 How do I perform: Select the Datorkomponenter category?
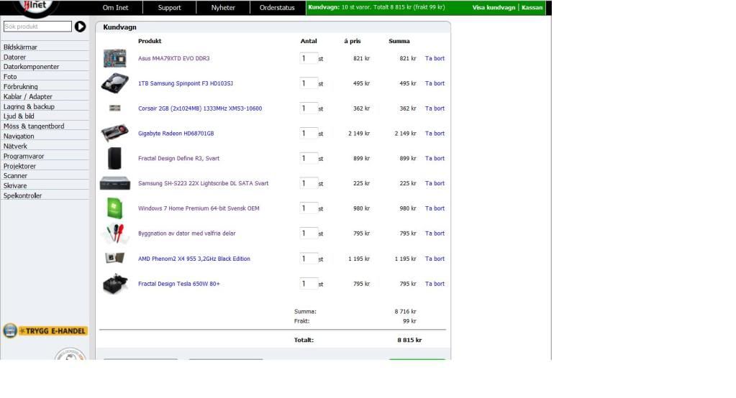coord(31,67)
